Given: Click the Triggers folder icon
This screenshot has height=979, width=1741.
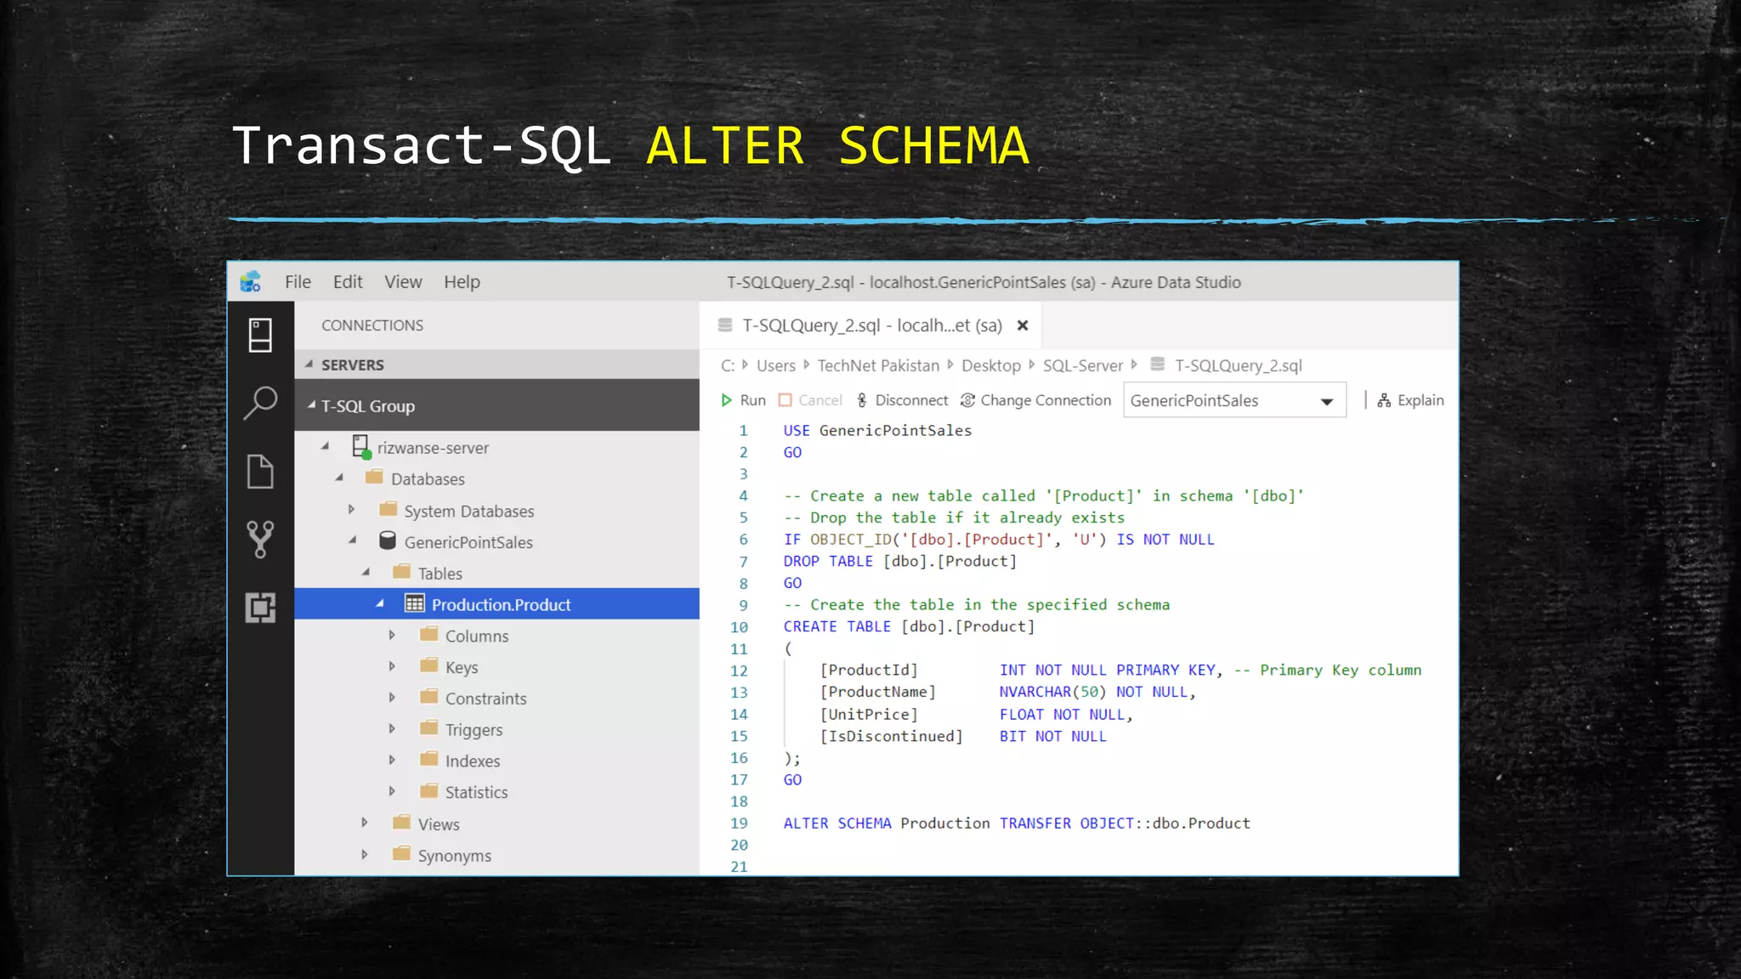Looking at the screenshot, I should [x=429, y=728].
